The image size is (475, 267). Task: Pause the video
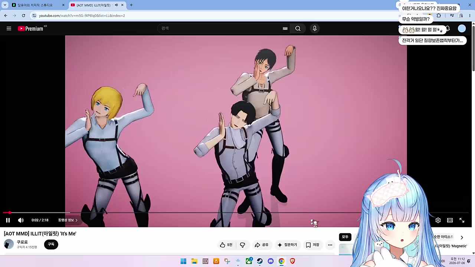point(8,220)
